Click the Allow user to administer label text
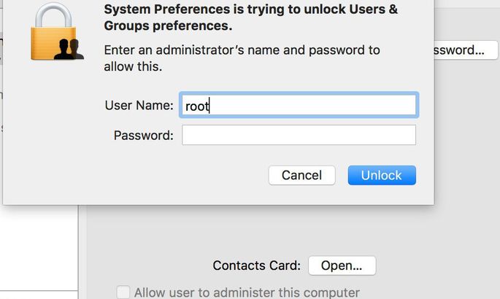 pos(247,292)
